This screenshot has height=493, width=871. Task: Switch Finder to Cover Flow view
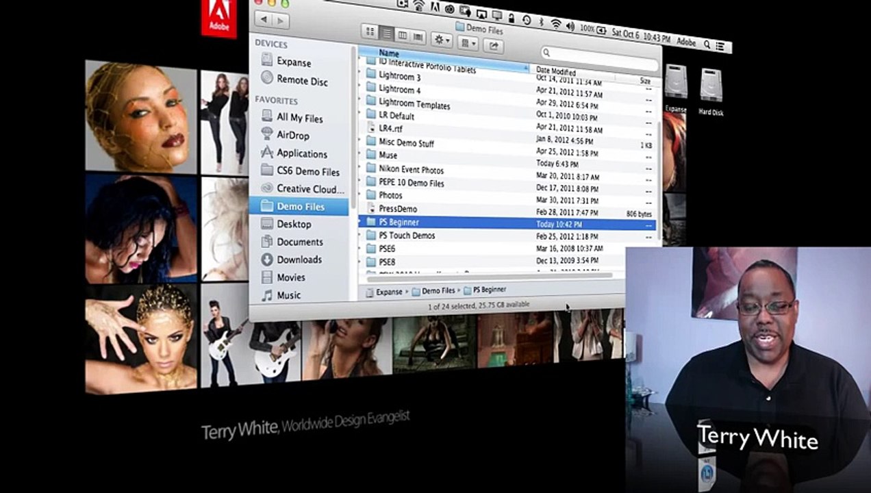point(418,38)
